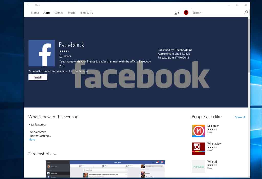Expand the More link under new features
Viewport: 262px width, 179px height.
point(32,140)
